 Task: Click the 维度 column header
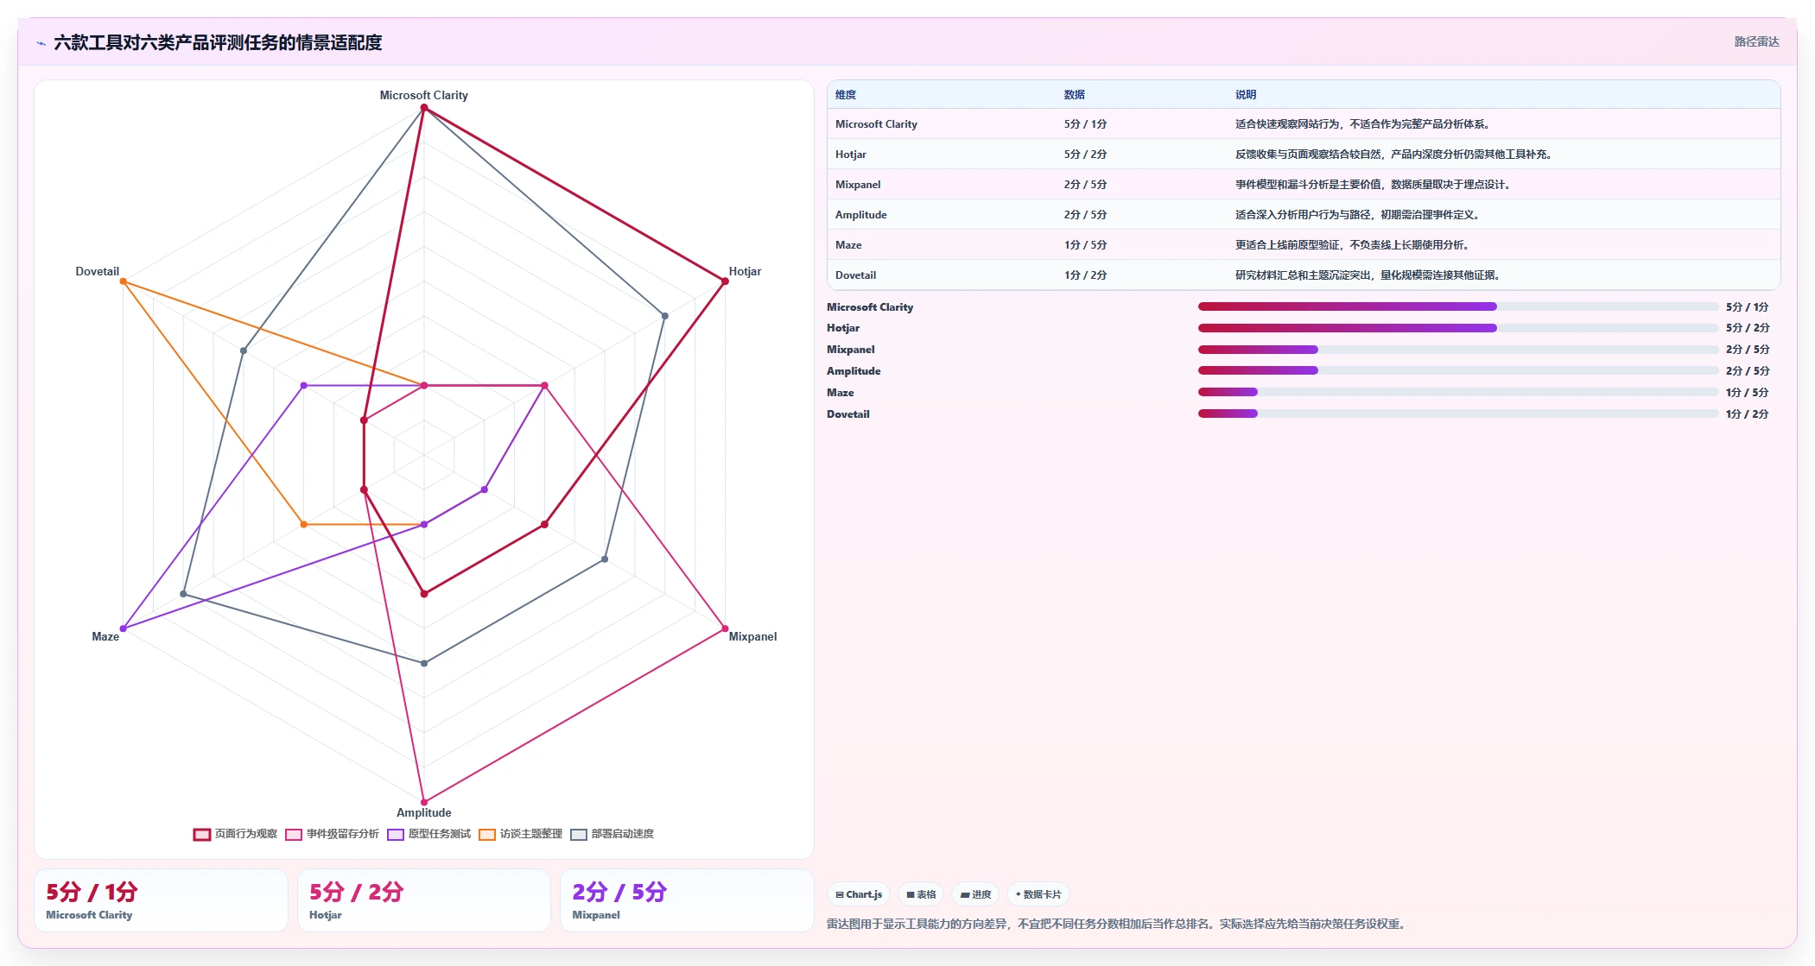click(x=846, y=95)
